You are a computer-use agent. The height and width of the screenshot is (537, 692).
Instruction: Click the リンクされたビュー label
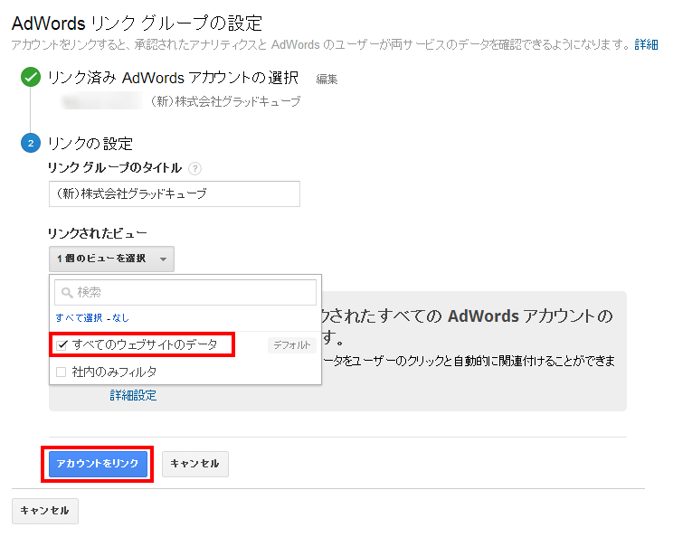point(97,233)
